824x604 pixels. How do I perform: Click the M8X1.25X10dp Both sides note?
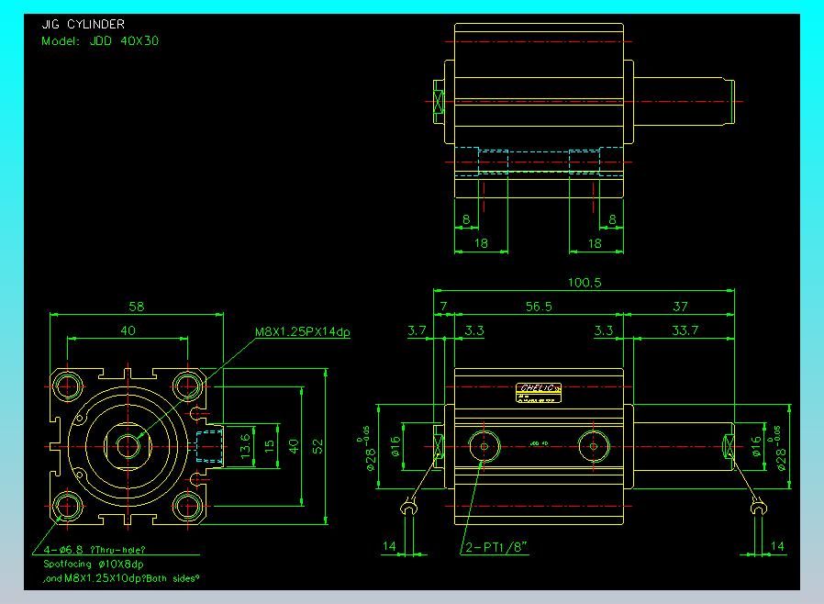(121, 578)
